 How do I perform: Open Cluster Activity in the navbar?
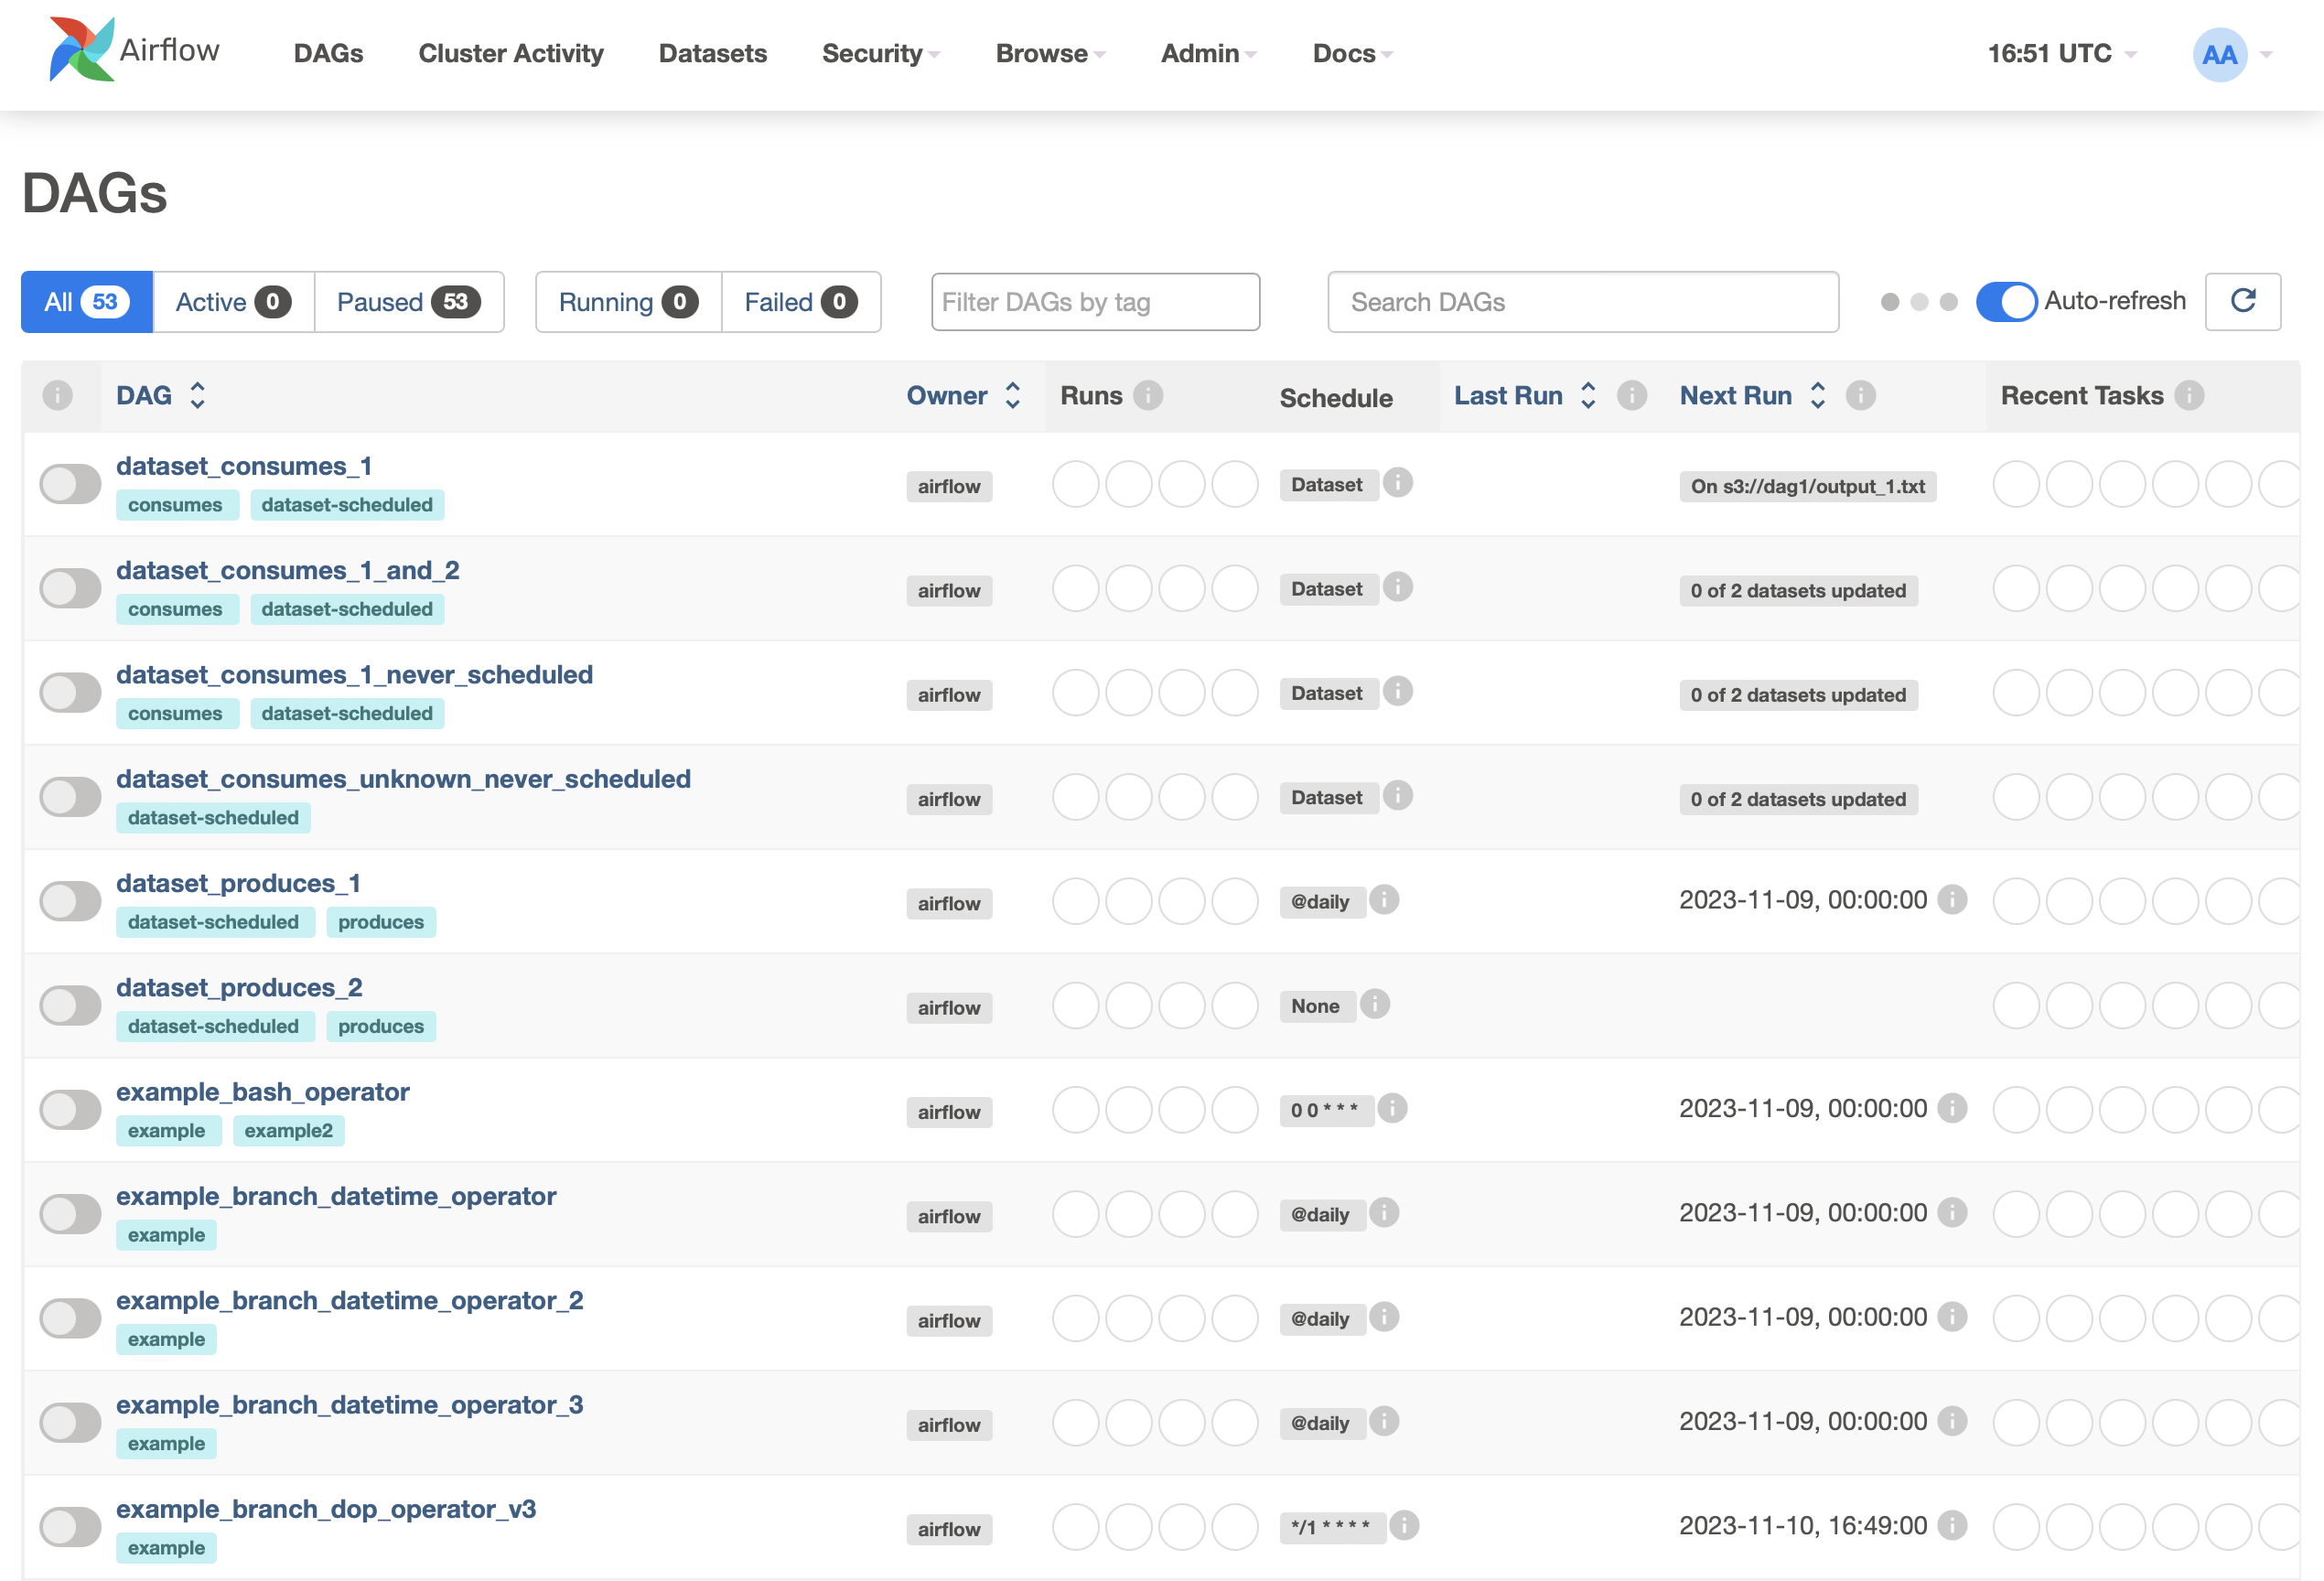pyautogui.click(x=510, y=54)
